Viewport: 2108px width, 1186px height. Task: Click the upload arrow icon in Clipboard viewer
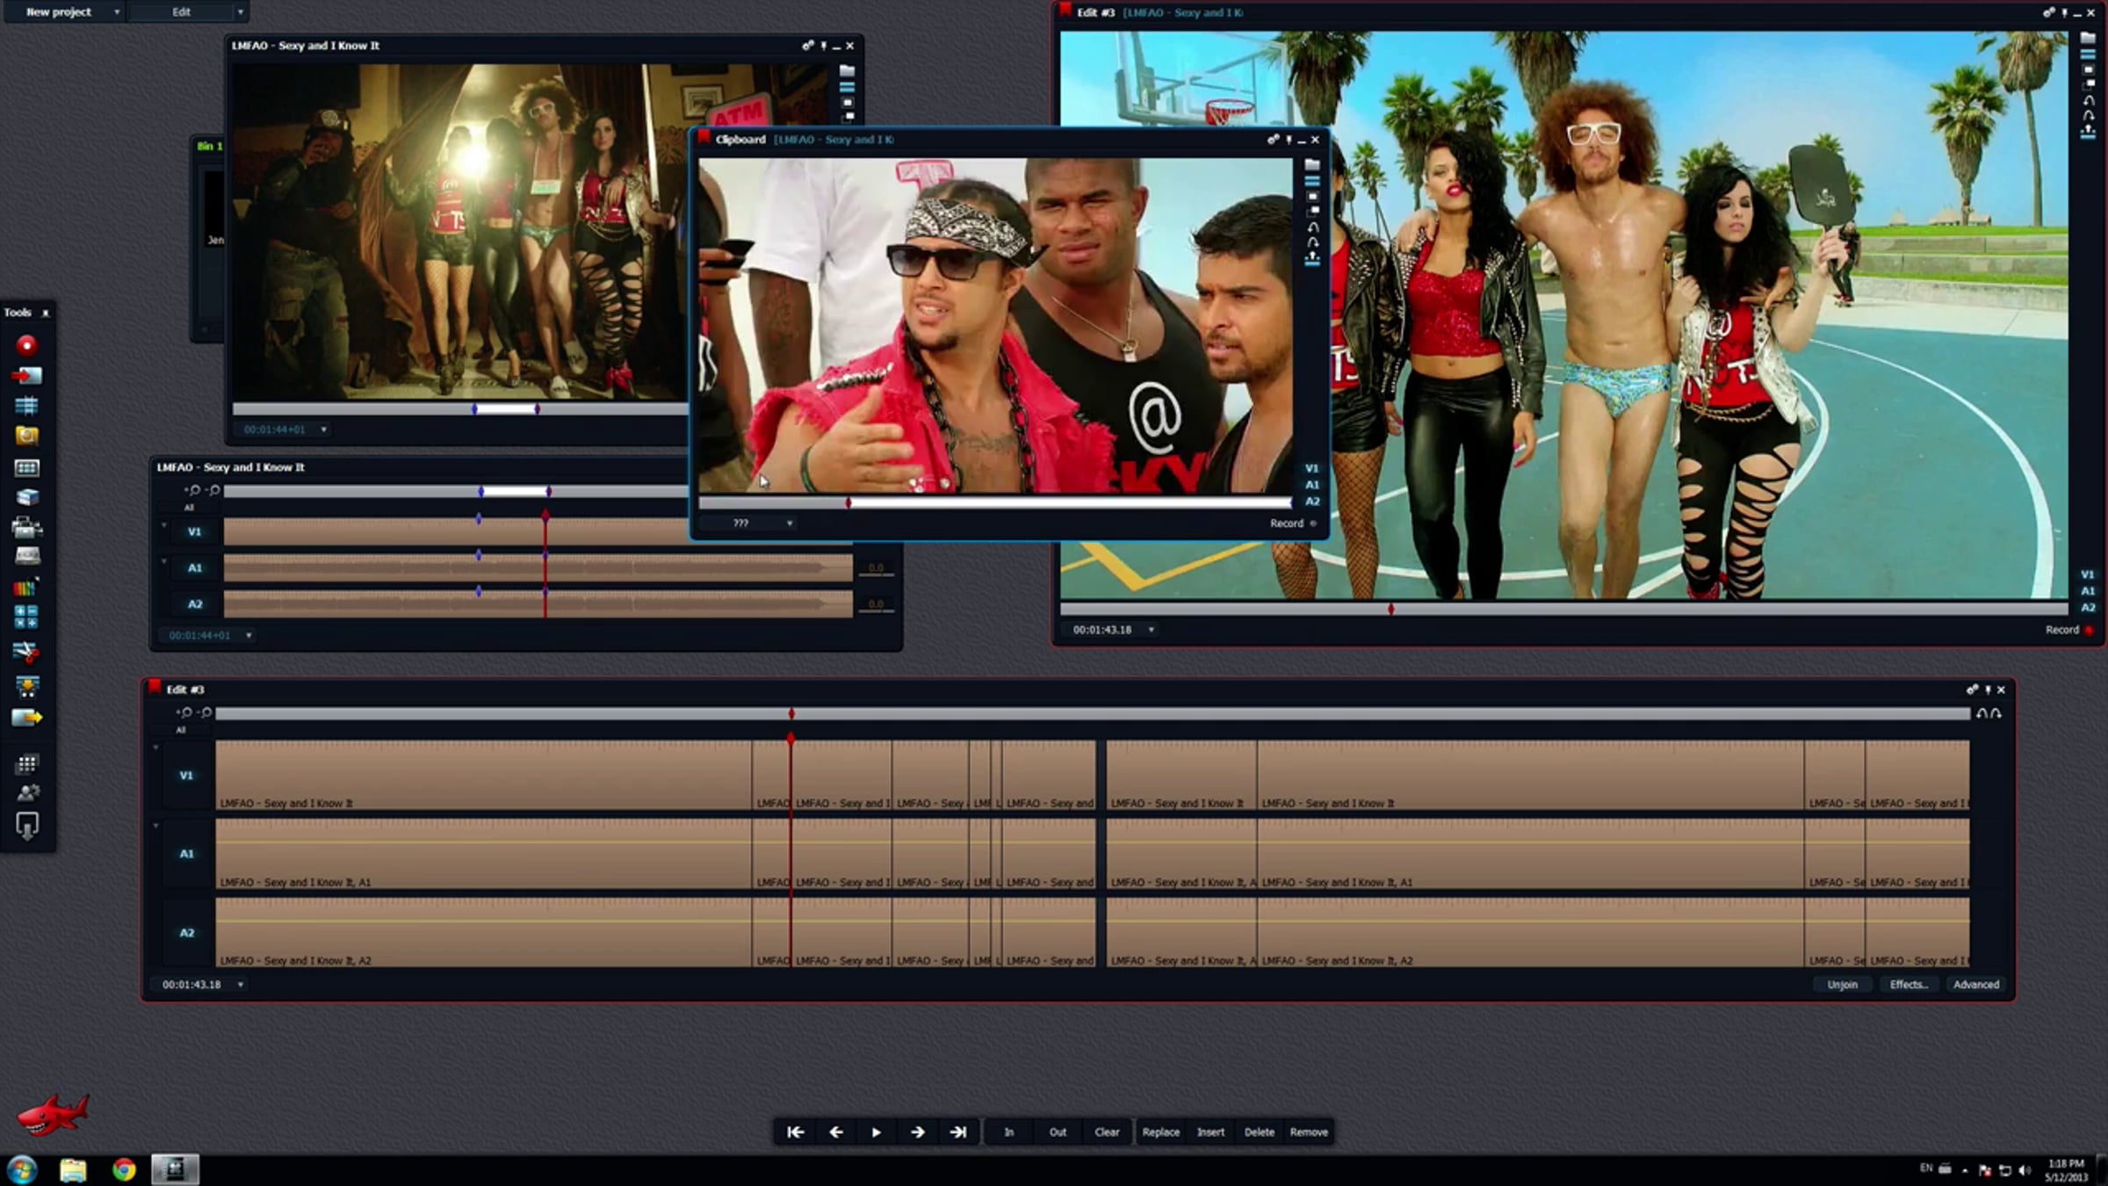[1312, 258]
